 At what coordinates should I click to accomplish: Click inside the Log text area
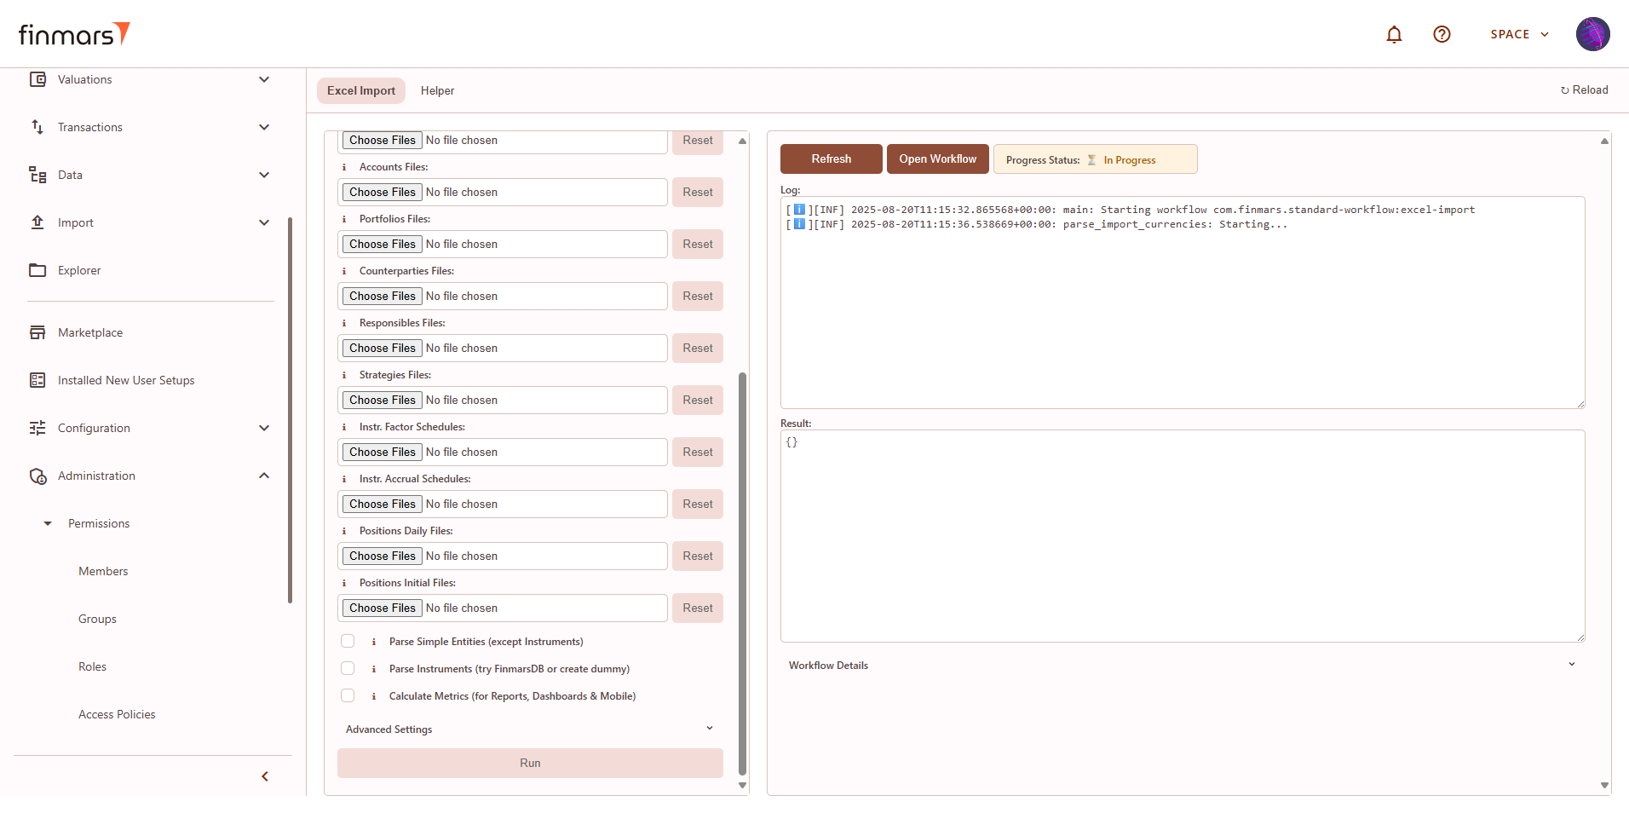tap(1183, 303)
